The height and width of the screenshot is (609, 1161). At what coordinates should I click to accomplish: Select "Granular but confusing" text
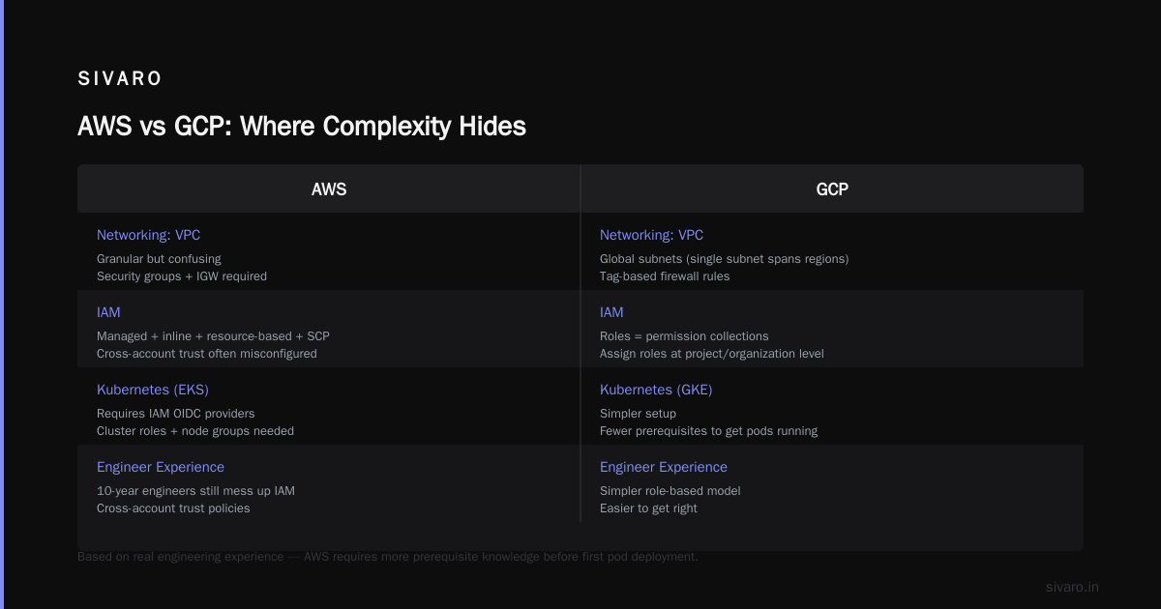[x=159, y=259]
